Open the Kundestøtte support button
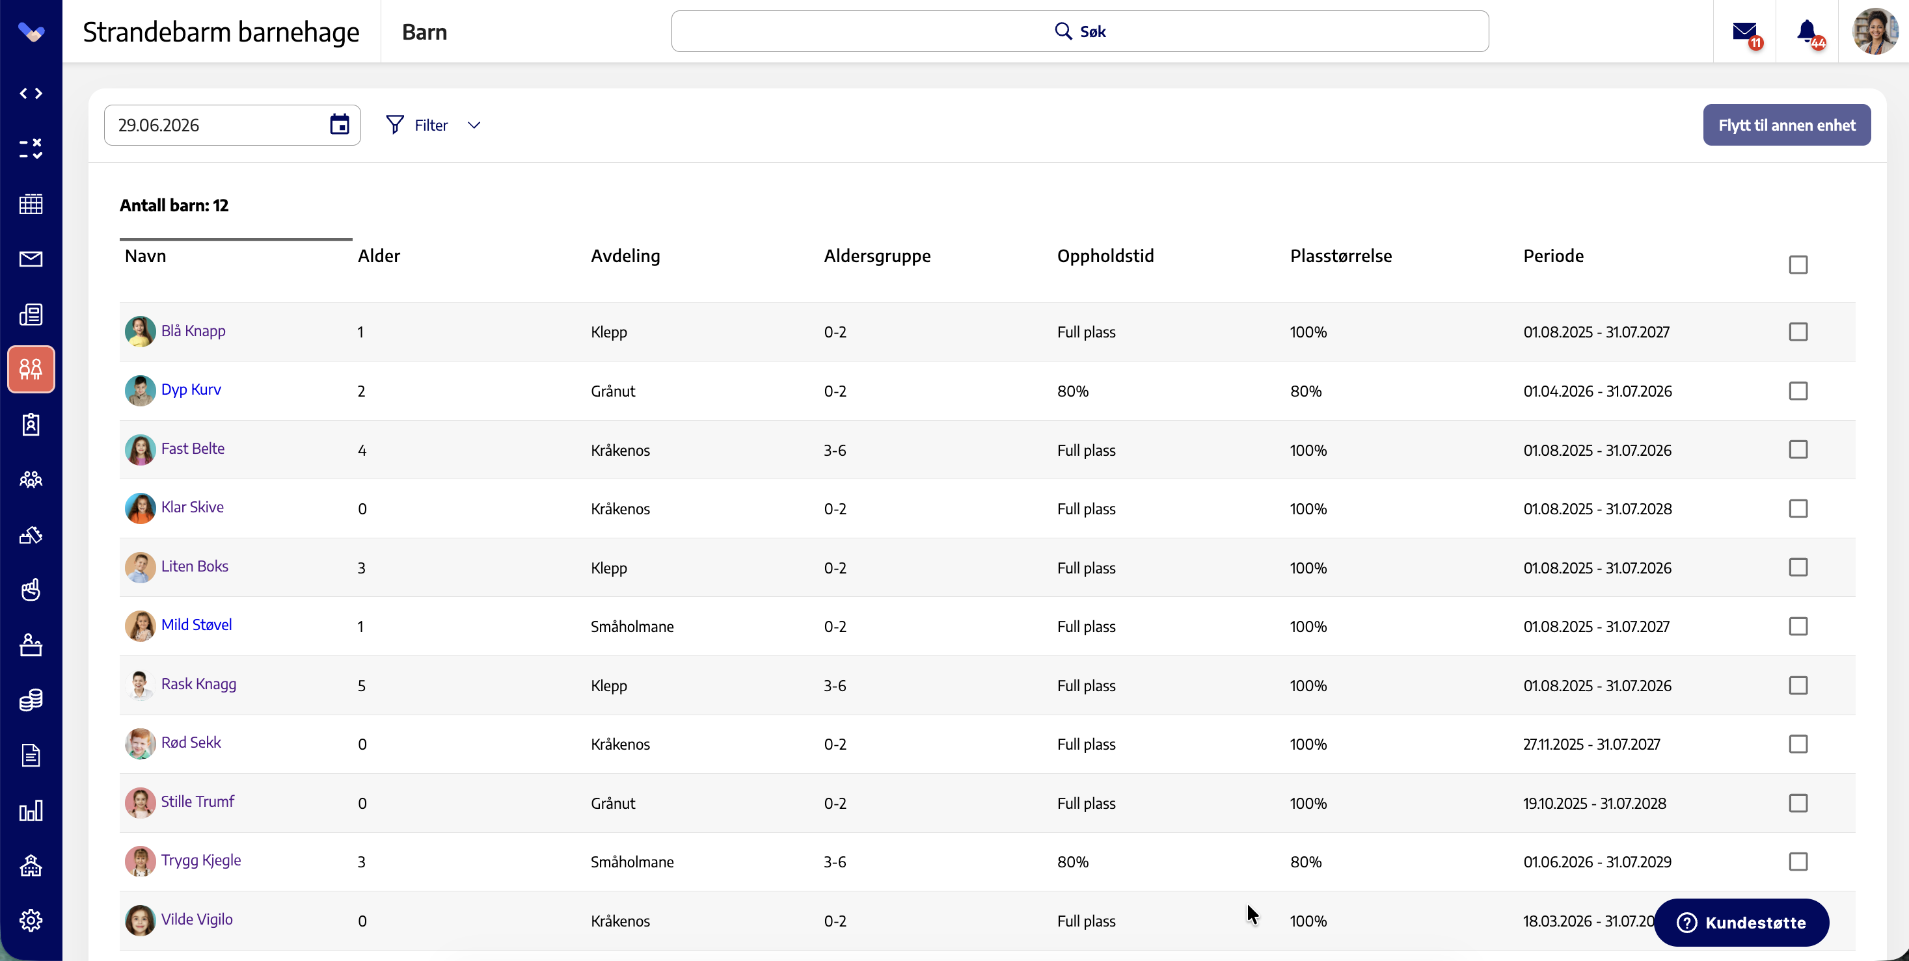Screen dimensions: 1909x961 click(1740, 923)
